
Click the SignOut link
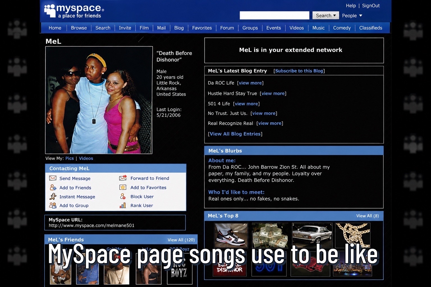pyautogui.click(x=371, y=6)
